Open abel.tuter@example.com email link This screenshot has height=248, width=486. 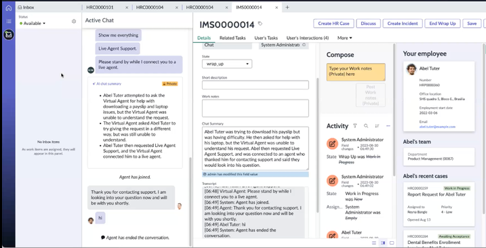coord(437,127)
